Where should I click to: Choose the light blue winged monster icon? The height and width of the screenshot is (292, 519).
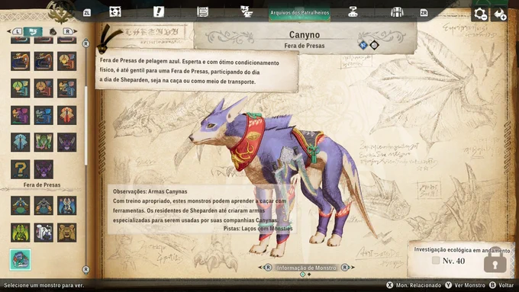tap(20, 143)
